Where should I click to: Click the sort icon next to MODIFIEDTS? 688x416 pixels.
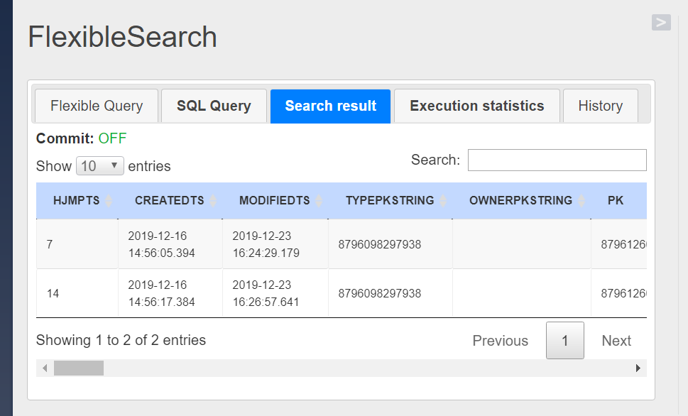319,201
